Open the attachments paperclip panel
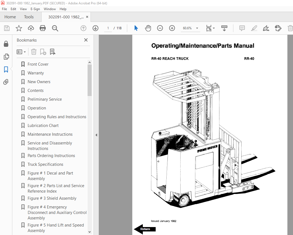The width and height of the screenshot is (293, 235). point(6,82)
